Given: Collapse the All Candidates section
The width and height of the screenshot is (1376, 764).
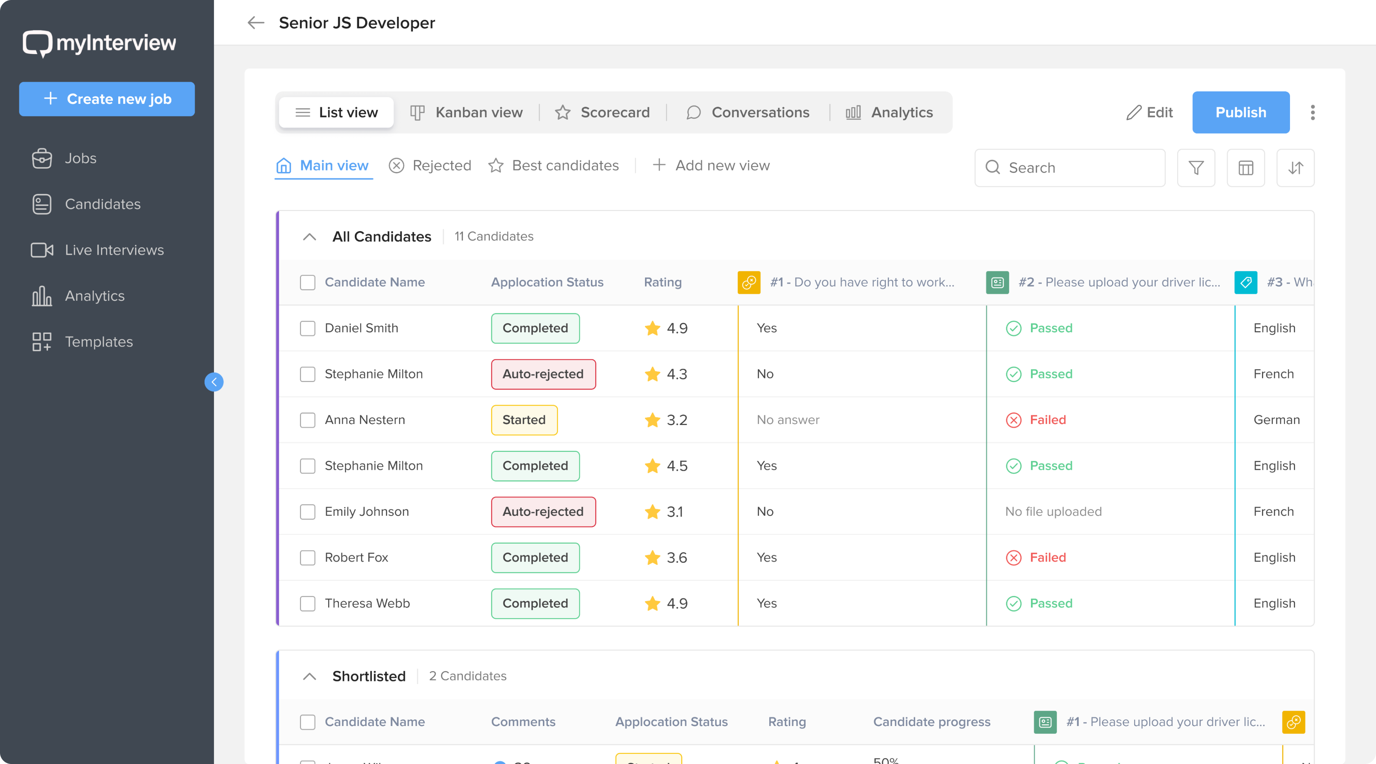Looking at the screenshot, I should point(309,237).
